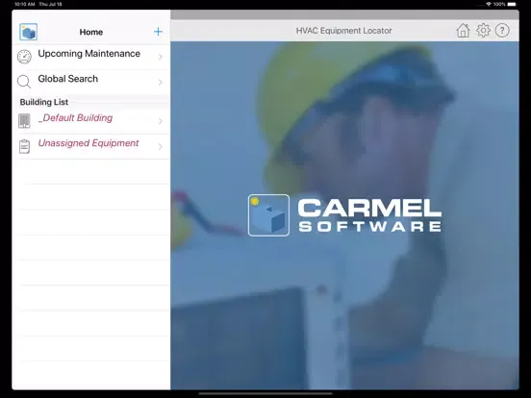Viewport: 531px width, 398px height.
Task: Expand Unassigned Equipment chevron
Action: 161,146
